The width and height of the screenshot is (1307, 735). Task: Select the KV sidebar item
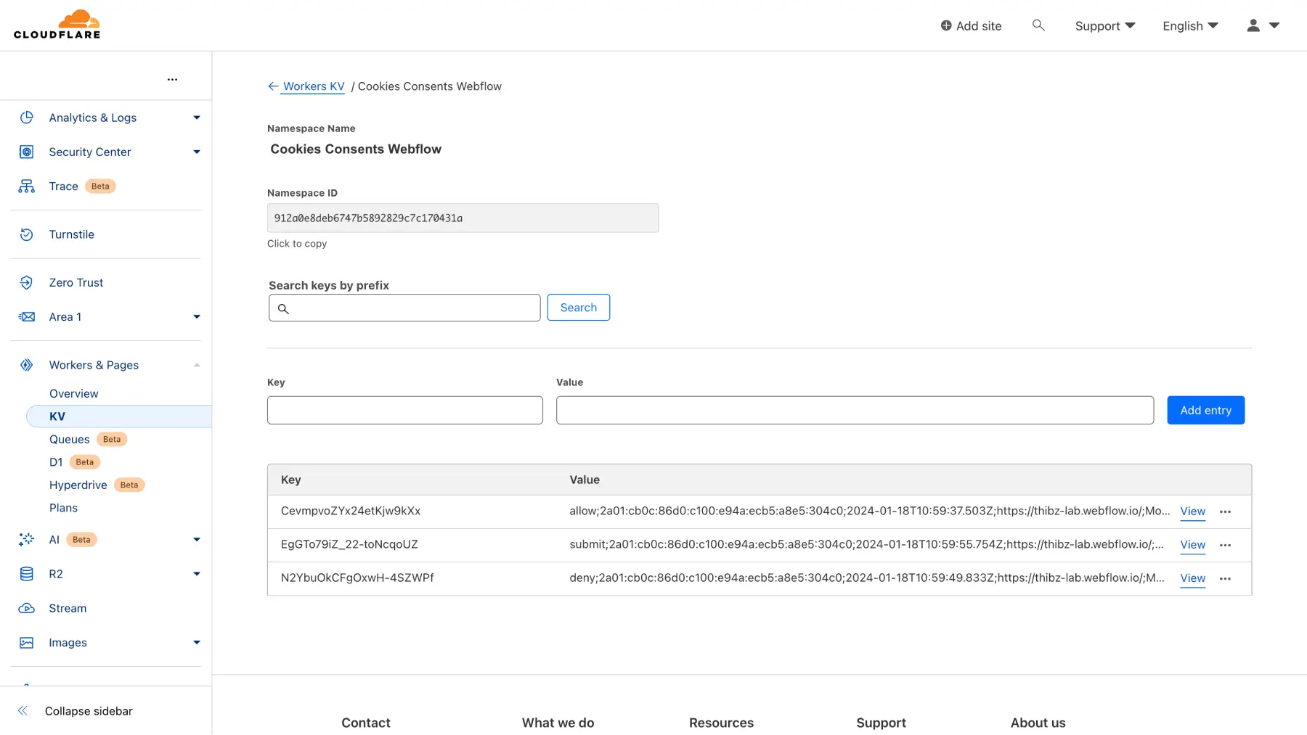click(119, 416)
